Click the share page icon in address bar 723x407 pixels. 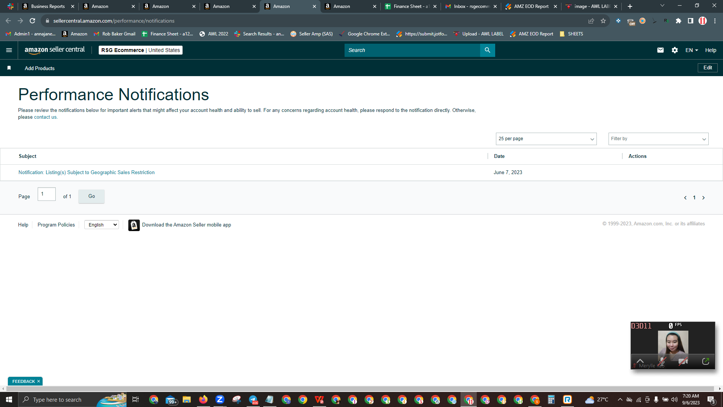point(591,21)
